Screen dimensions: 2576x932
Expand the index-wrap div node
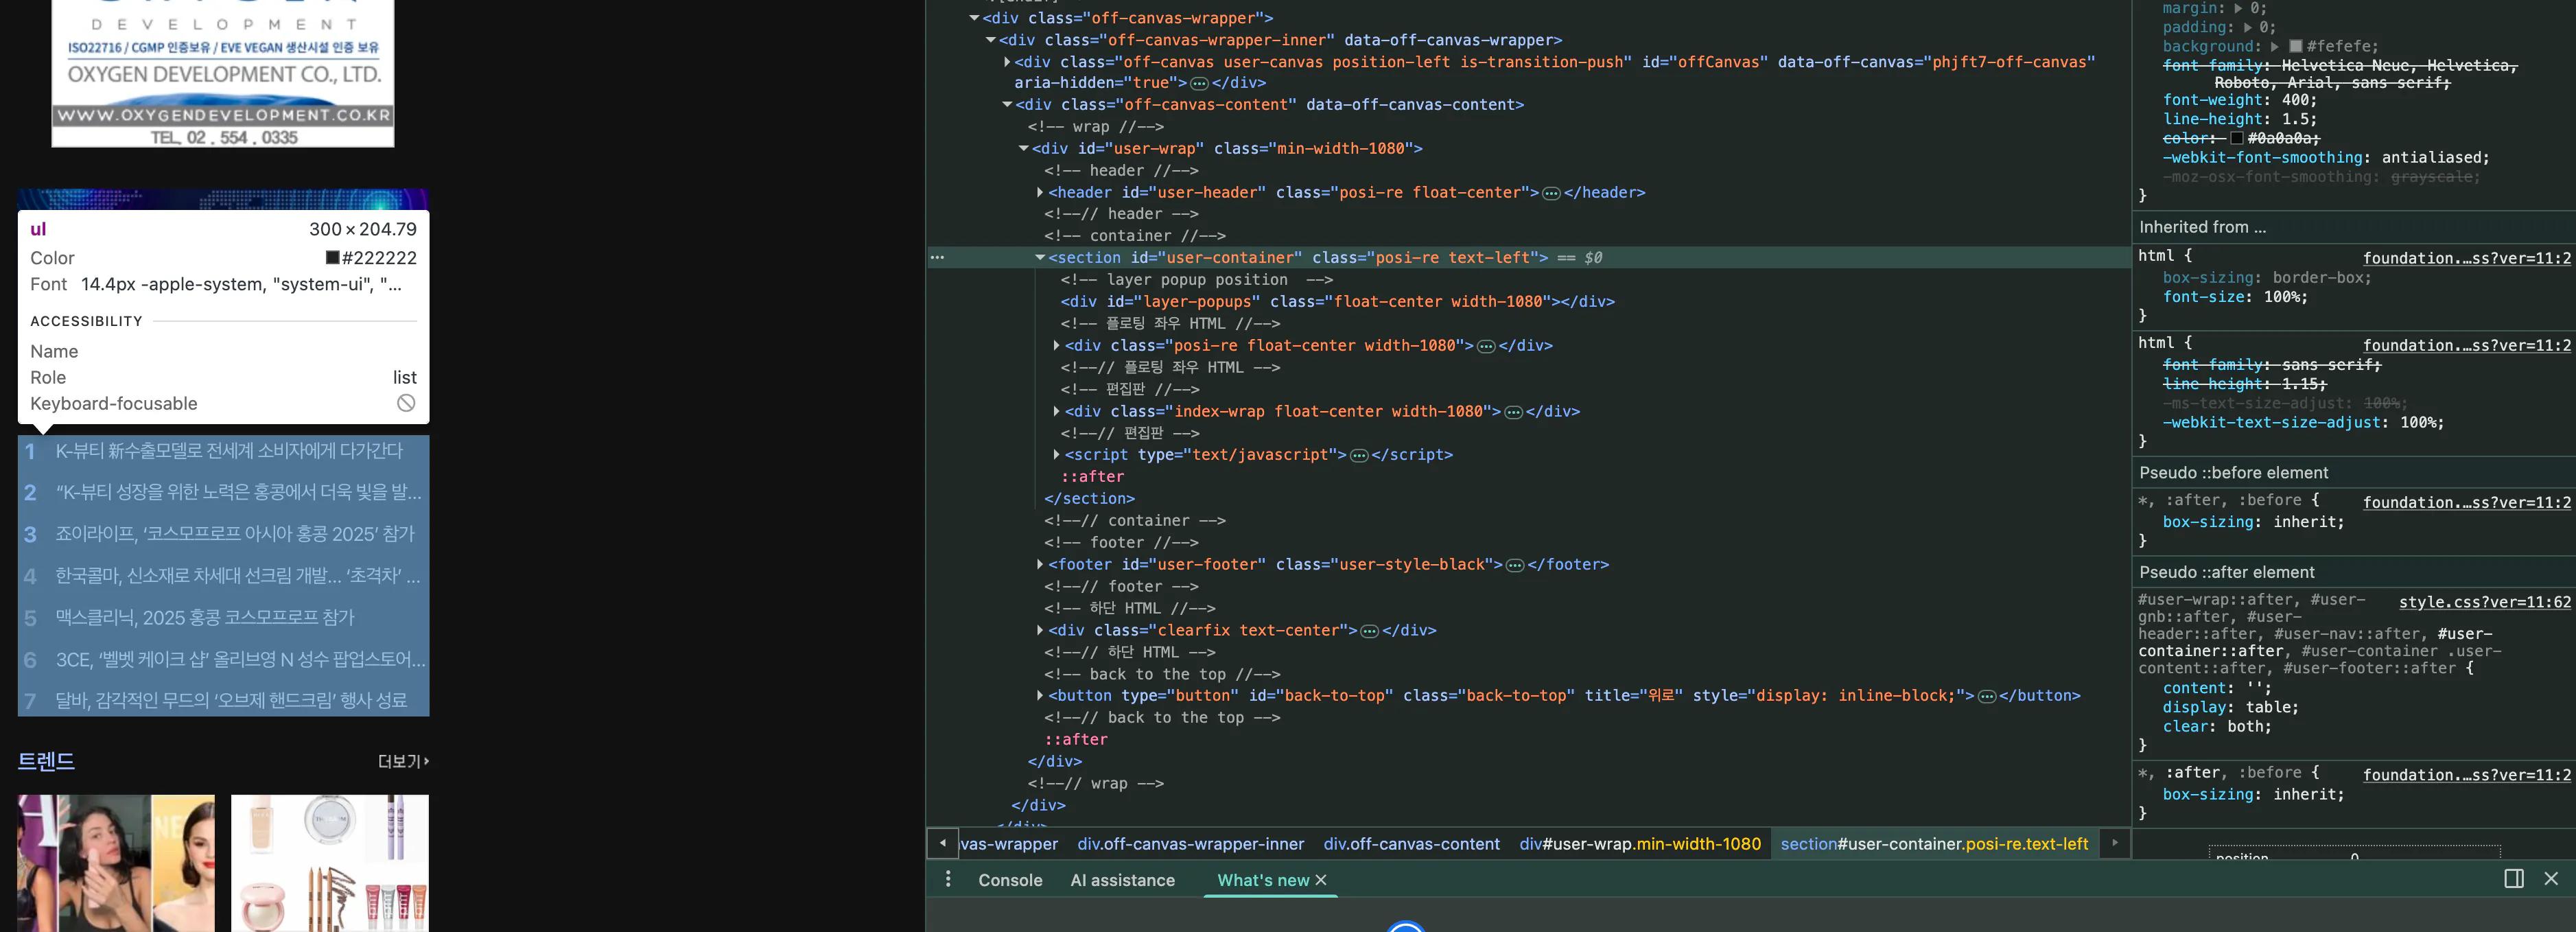(1056, 411)
